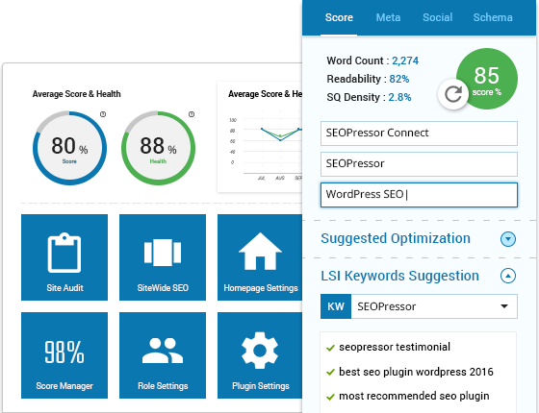Click 'best seo plugin wordpress 2016' suggestion
Screen dimensions: 539x413
[416, 372]
